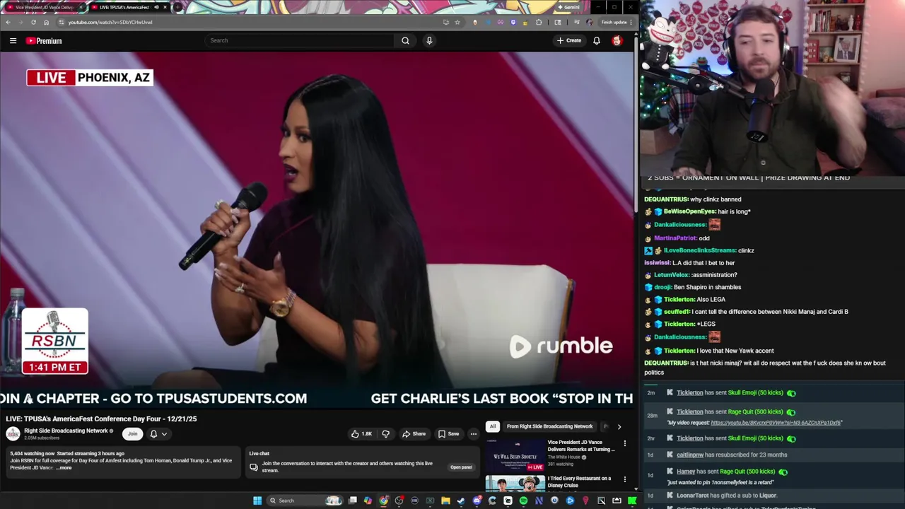This screenshot has width=905, height=509.
Task: Click the Share button
Action: pos(414,434)
